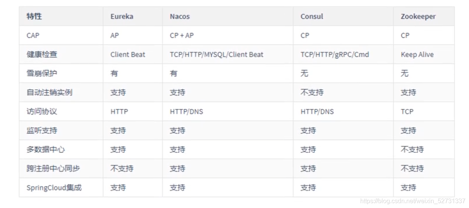The image size is (469, 208).
Task: Select Zookeeper's 支持 in 监听支持 row
Action: [x=409, y=130]
